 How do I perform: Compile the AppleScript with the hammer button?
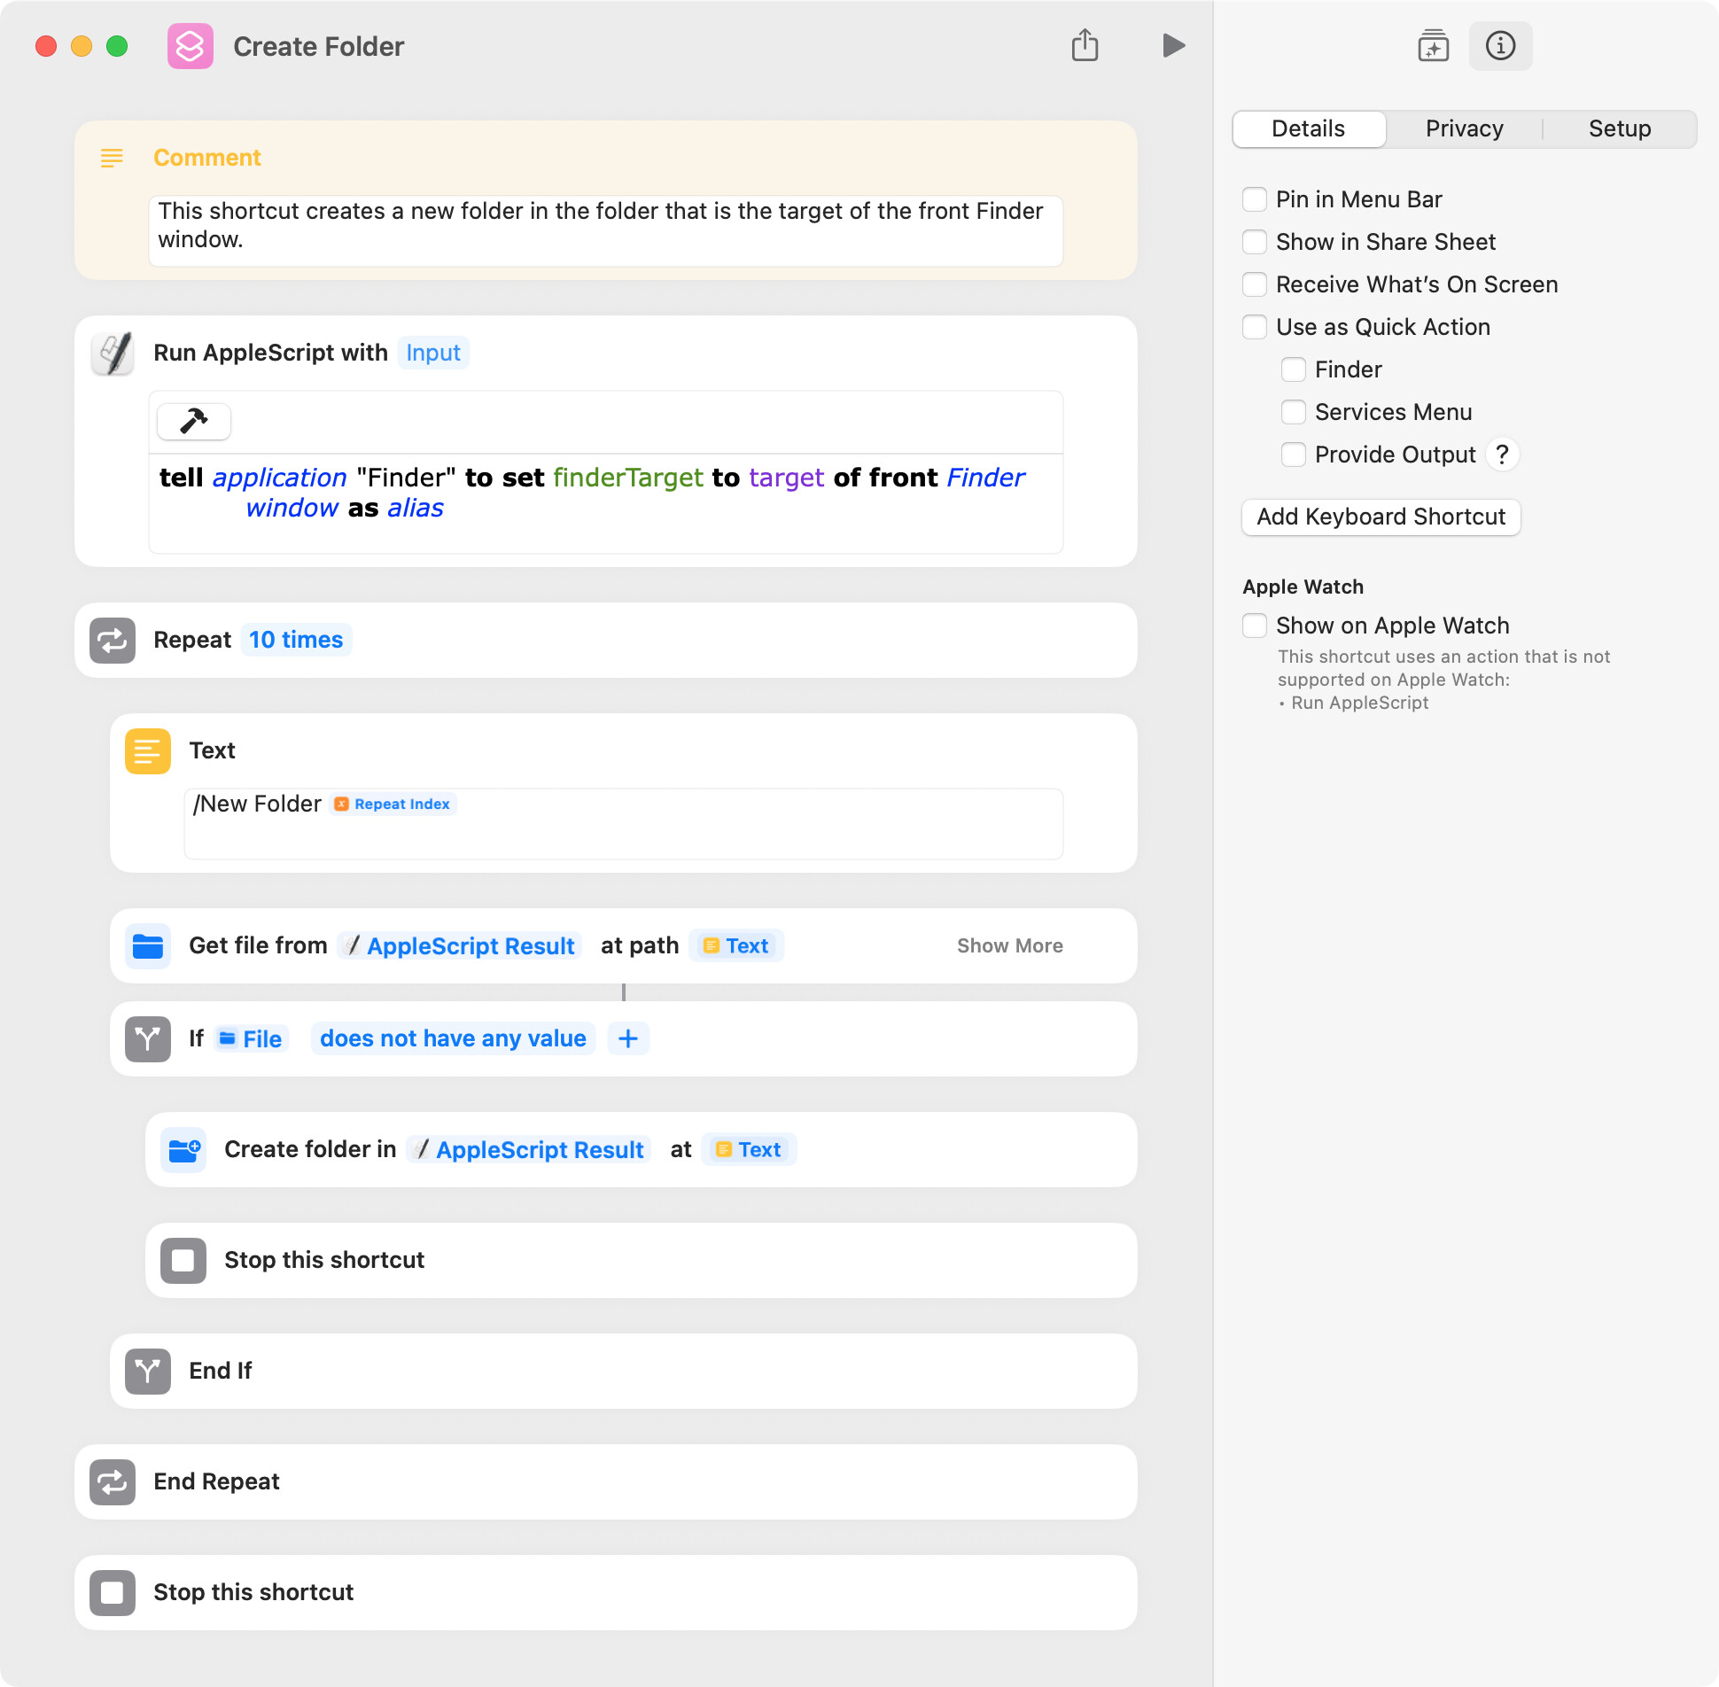click(194, 421)
